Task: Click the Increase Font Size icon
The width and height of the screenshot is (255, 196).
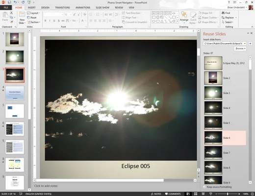Action: 75,15
